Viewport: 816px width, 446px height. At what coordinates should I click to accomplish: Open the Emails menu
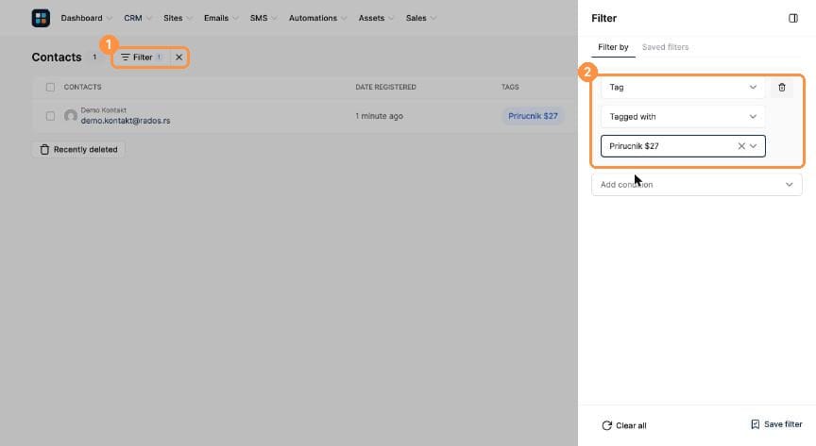point(221,18)
